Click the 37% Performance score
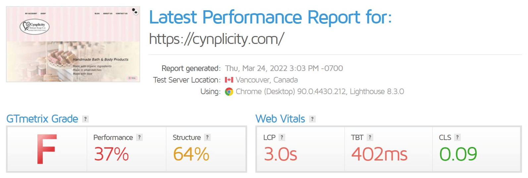The image size is (528, 178). 111,154
